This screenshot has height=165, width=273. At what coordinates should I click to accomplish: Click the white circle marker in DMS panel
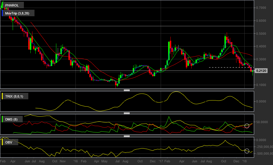pos(247,126)
